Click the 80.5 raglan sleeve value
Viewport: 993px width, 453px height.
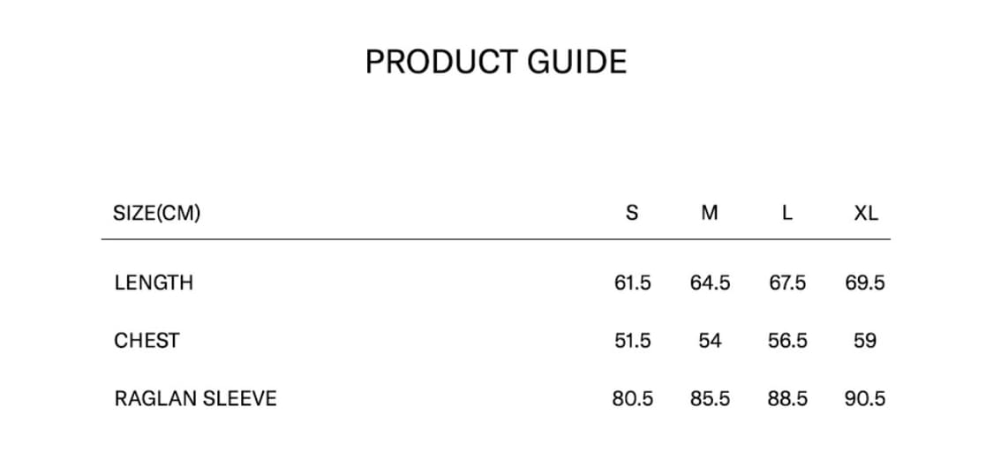tap(632, 398)
